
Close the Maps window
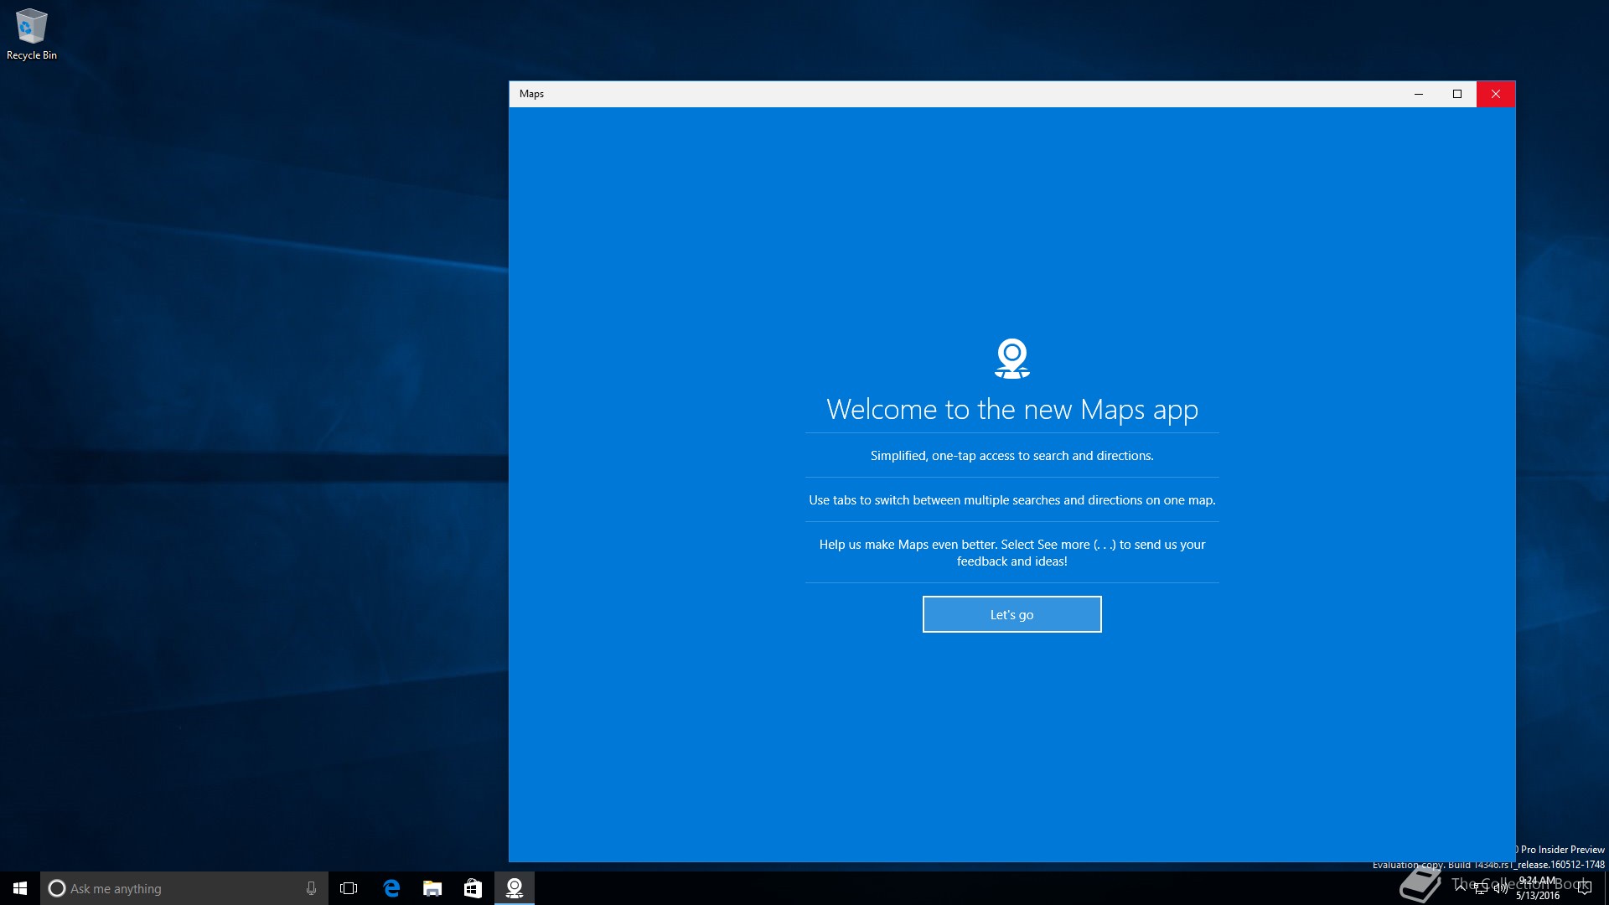(1496, 94)
